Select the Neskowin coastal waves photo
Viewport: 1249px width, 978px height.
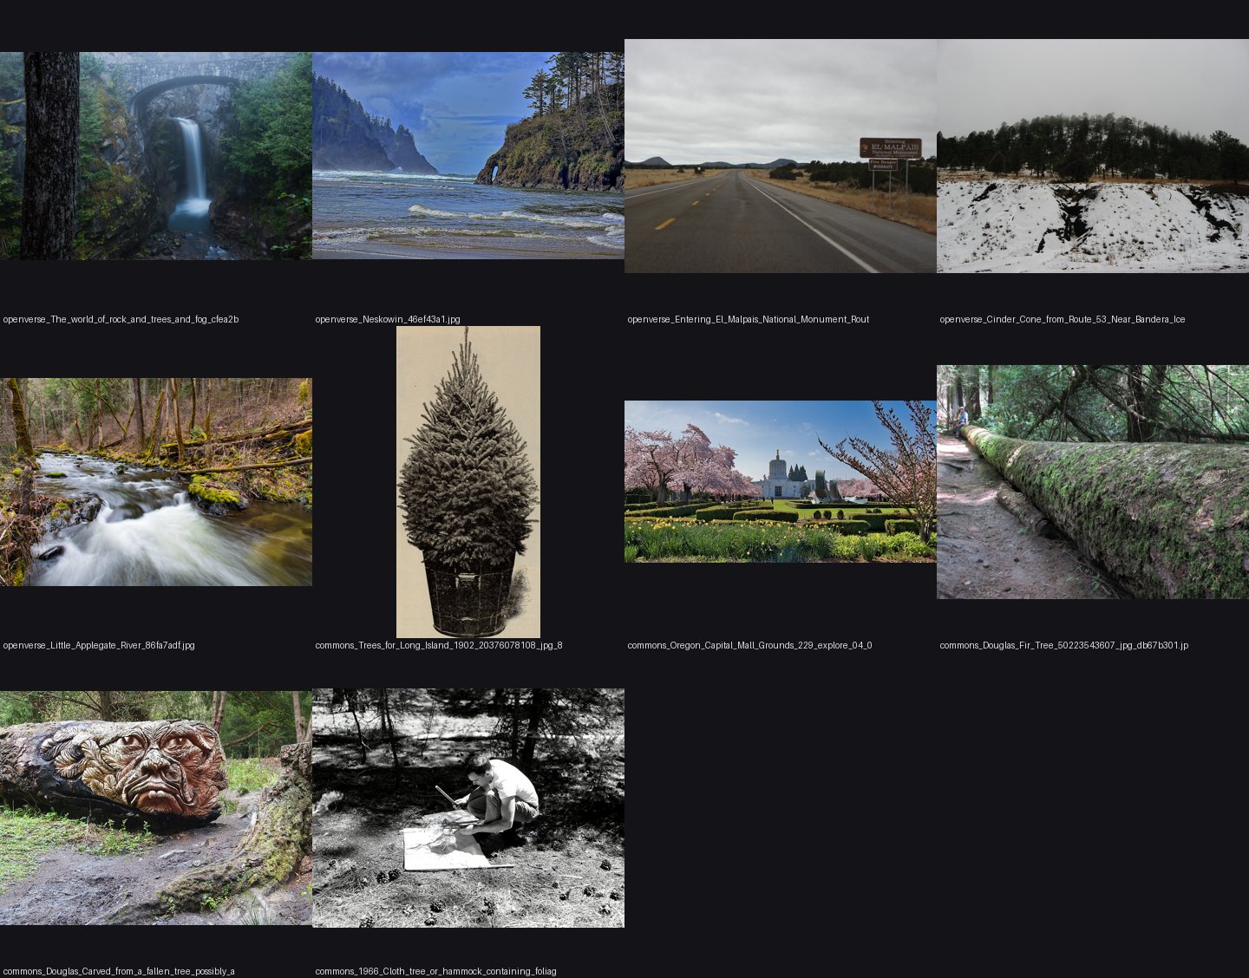pyautogui.click(x=468, y=156)
